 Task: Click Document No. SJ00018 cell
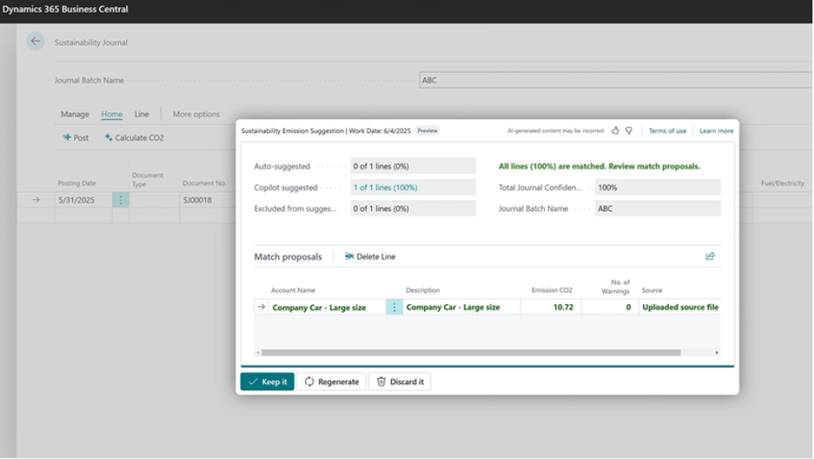click(x=208, y=200)
